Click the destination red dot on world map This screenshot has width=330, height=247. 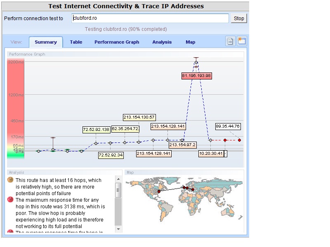(x=193, y=189)
